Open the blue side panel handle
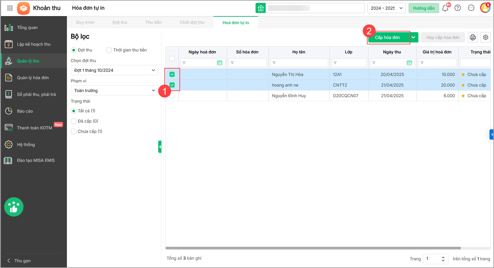Viewport: 494px width, 268px height. click(x=492, y=134)
